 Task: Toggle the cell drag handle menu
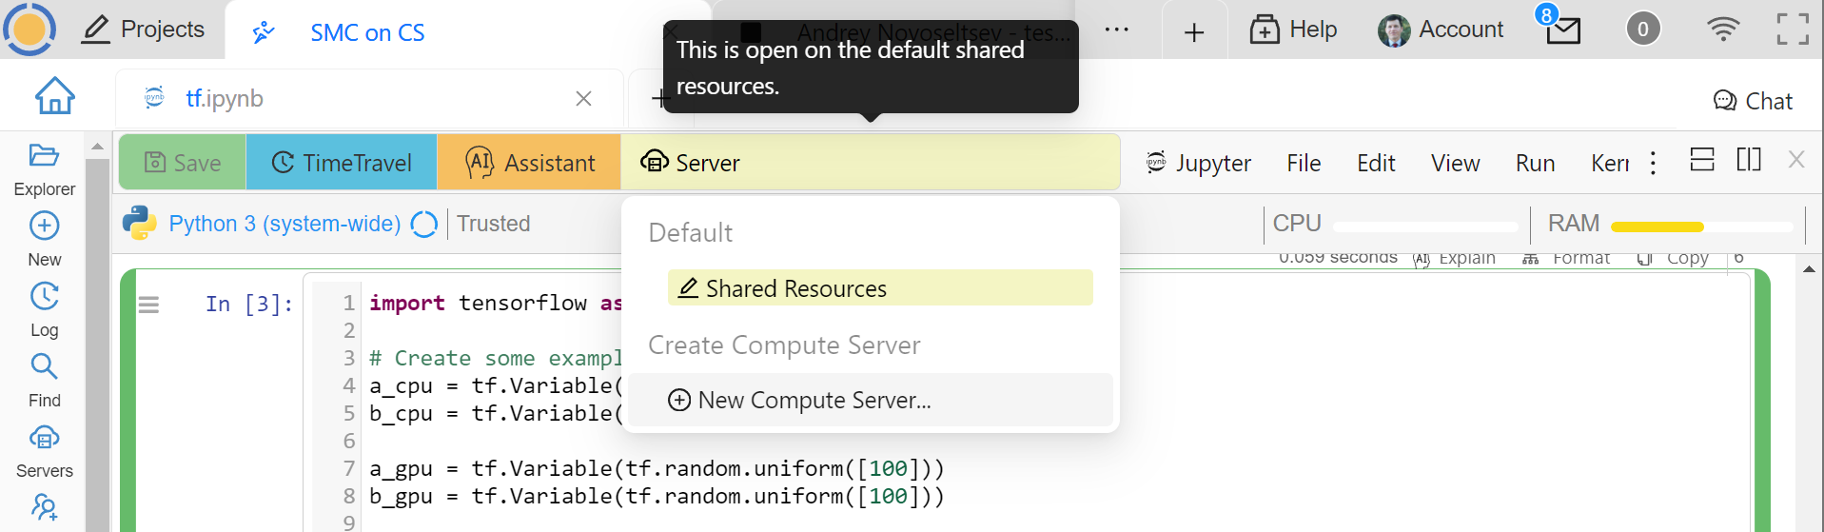point(149,305)
